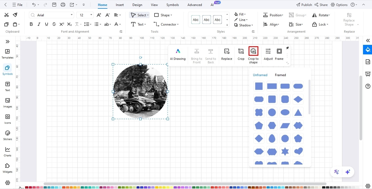Click the Save icon in title bar
Image resolution: width=372 pixels, height=189 pixels.
54,5
